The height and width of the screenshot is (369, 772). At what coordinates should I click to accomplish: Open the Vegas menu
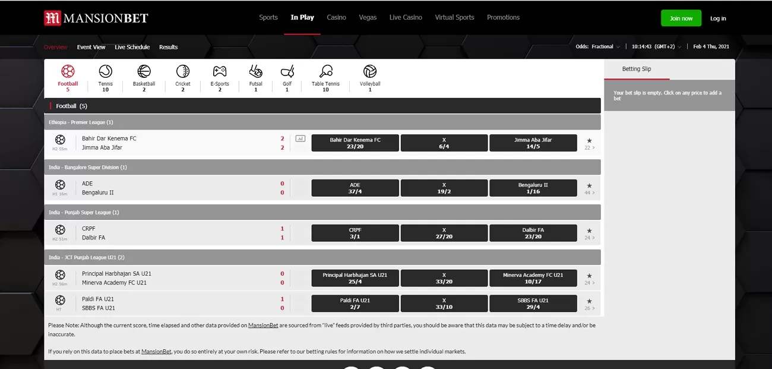tap(368, 17)
